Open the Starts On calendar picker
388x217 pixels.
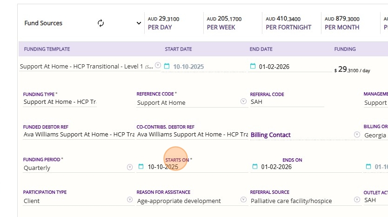click(141, 167)
